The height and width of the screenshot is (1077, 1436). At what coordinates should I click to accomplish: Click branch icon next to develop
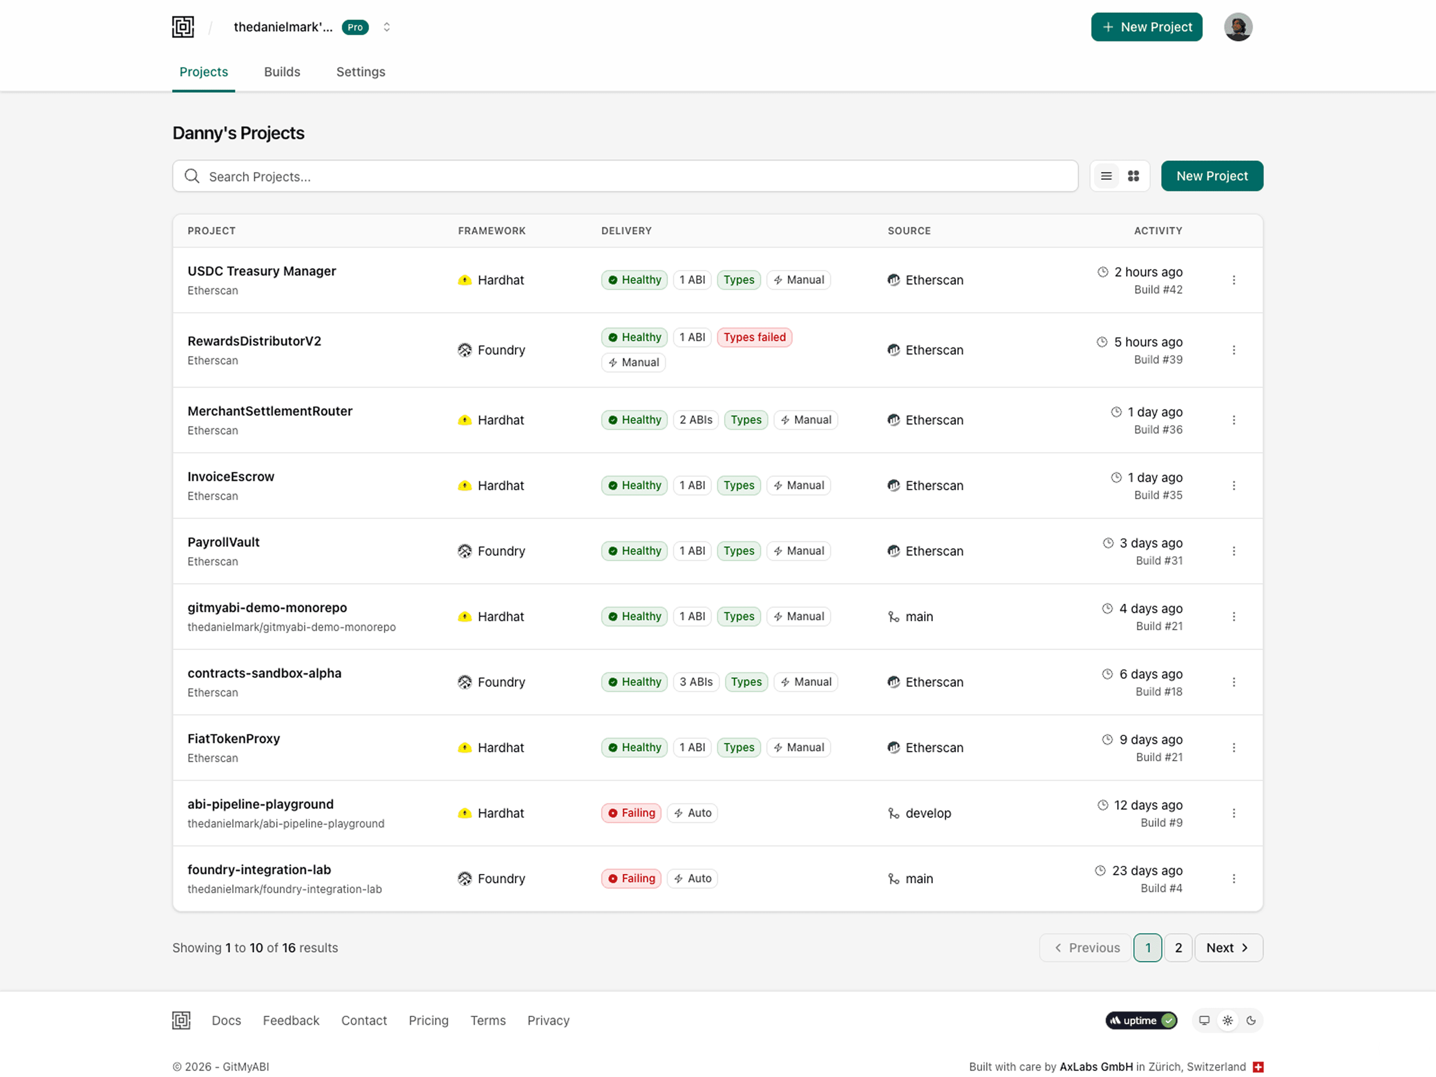894,814
